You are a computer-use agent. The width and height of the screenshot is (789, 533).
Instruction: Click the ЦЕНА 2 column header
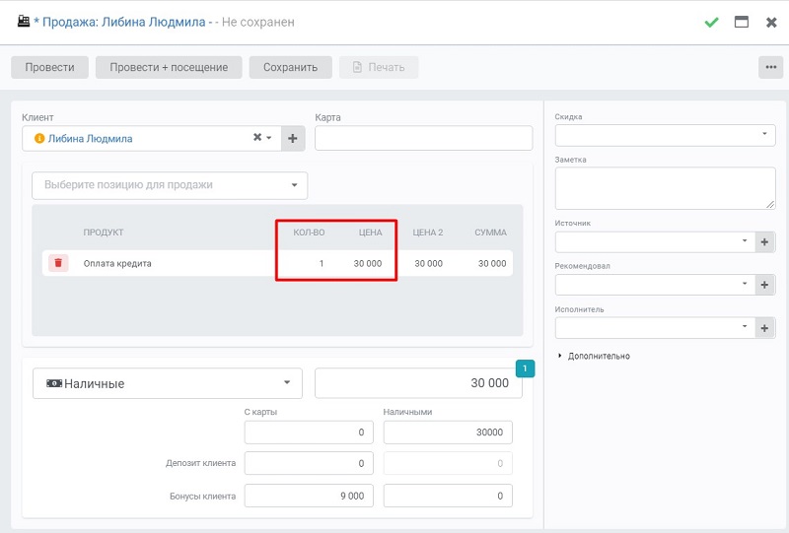[428, 233]
